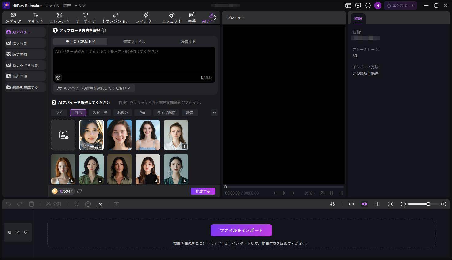Open the Subtitles (字幕) panel
Viewport: 452px width, 260px height.
tap(192, 18)
